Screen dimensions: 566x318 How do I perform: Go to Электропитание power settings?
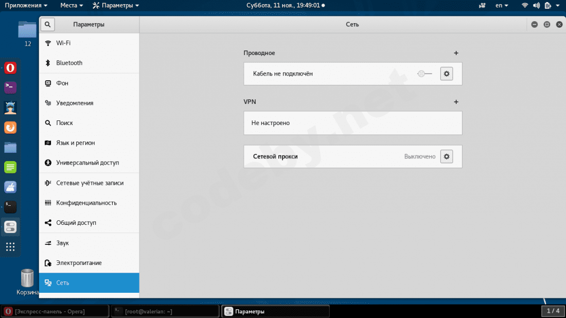(x=89, y=263)
